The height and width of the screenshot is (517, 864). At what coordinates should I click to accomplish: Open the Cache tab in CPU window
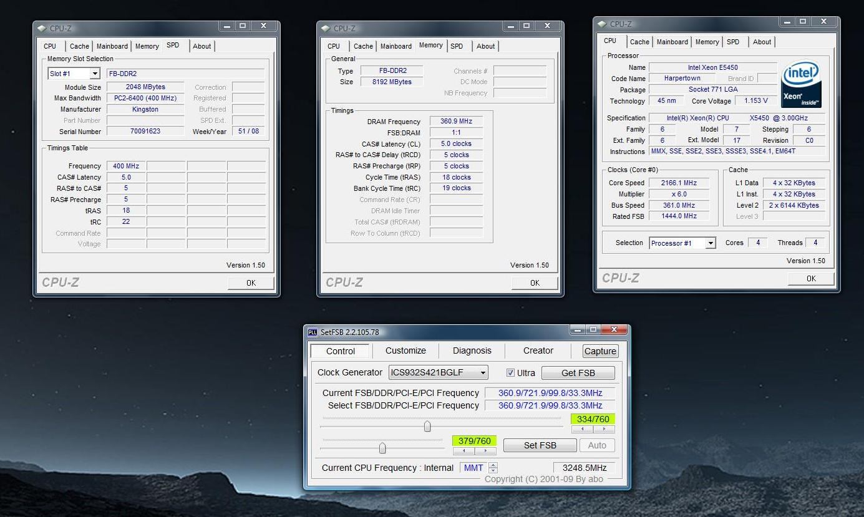click(x=639, y=42)
